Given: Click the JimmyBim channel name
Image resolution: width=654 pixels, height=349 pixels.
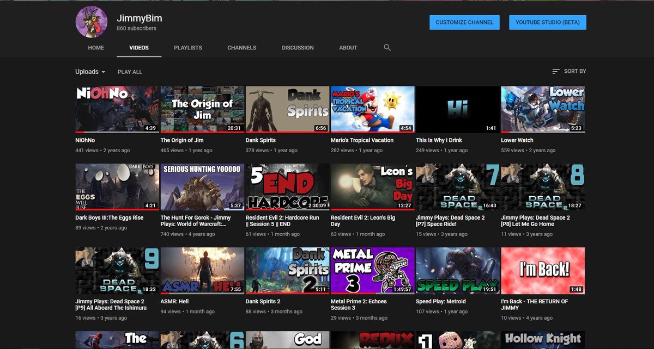Looking at the screenshot, I should pos(140,18).
